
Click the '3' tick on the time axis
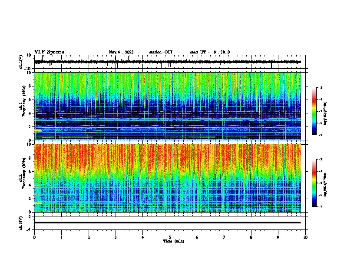[x=116, y=237]
